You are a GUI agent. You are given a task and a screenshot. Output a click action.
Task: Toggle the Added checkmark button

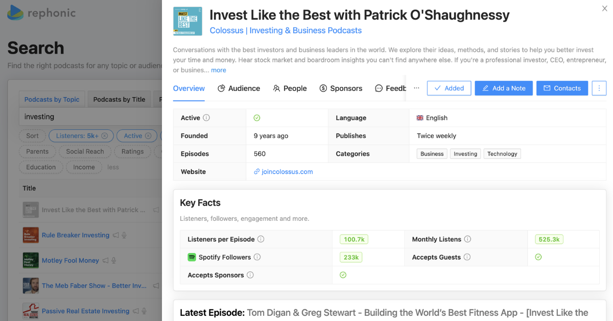click(x=449, y=88)
